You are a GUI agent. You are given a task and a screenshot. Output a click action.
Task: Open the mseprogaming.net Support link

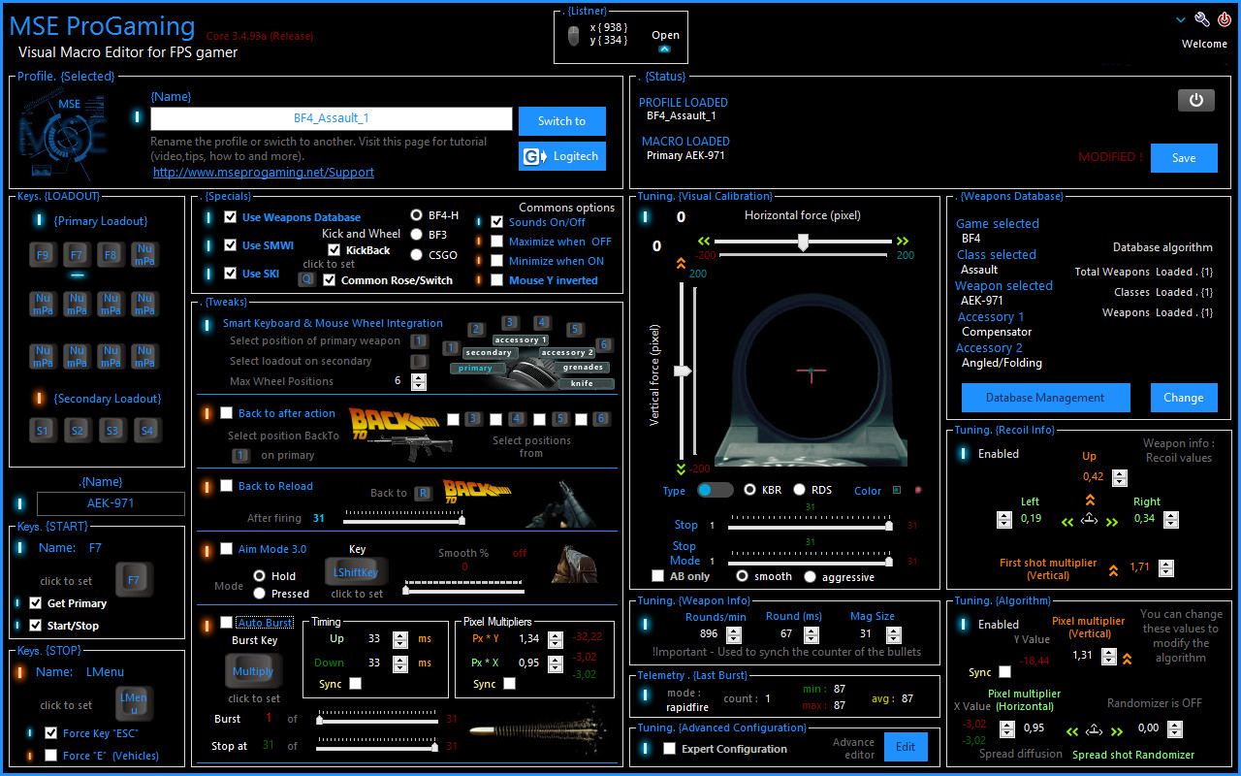coord(264,173)
